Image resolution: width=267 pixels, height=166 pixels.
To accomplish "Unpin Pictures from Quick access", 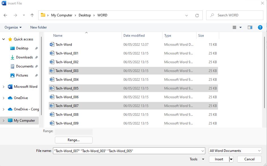I will point(36,75).
